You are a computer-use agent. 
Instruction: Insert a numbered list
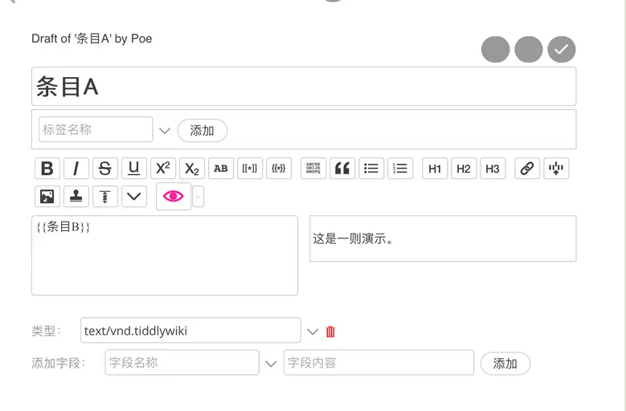[x=400, y=169]
